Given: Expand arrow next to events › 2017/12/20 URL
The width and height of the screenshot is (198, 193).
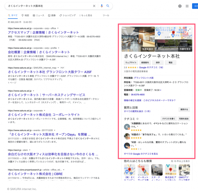Looking at the screenshot, I should (55, 130).
